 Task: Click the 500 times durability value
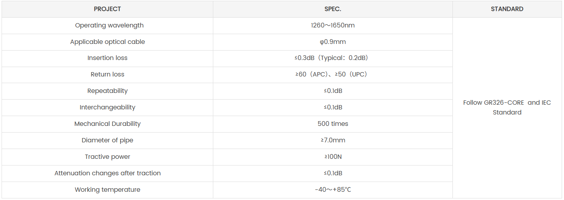[x=333, y=124]
